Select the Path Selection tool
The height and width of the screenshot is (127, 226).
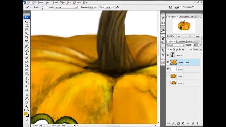pyautogui.click(x=26, y=86)
